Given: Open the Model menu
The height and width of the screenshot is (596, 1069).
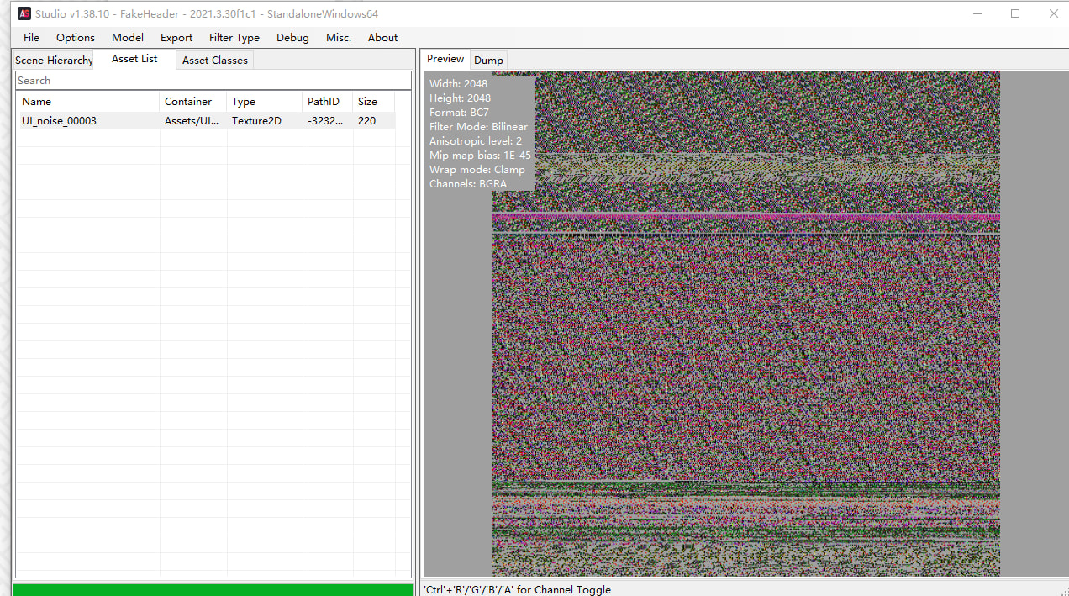Looking at the screenshot, I should [128, 37].
